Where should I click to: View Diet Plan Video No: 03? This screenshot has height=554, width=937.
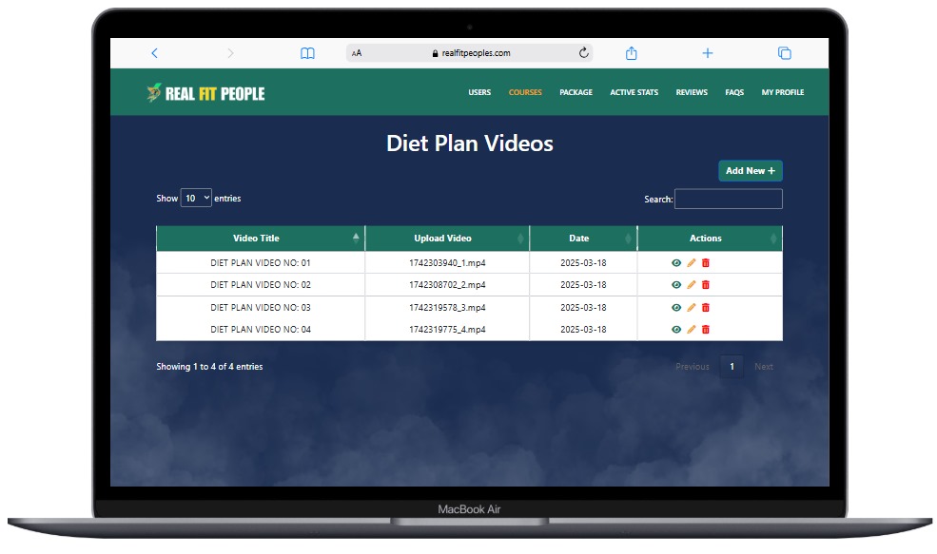tap(676, 308)
